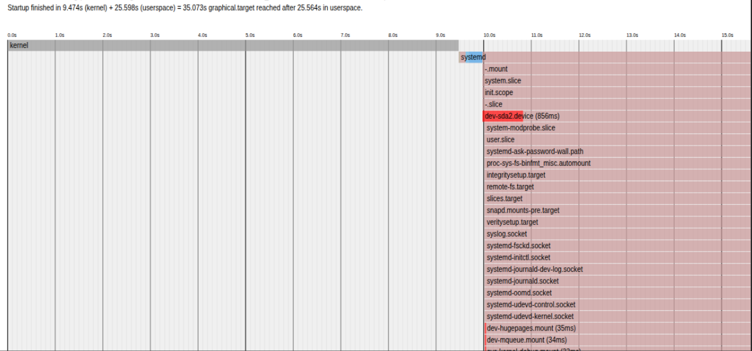
Task: Click the 9.0s time axis label
Action: pyautogui.click(x=440, y=36)
